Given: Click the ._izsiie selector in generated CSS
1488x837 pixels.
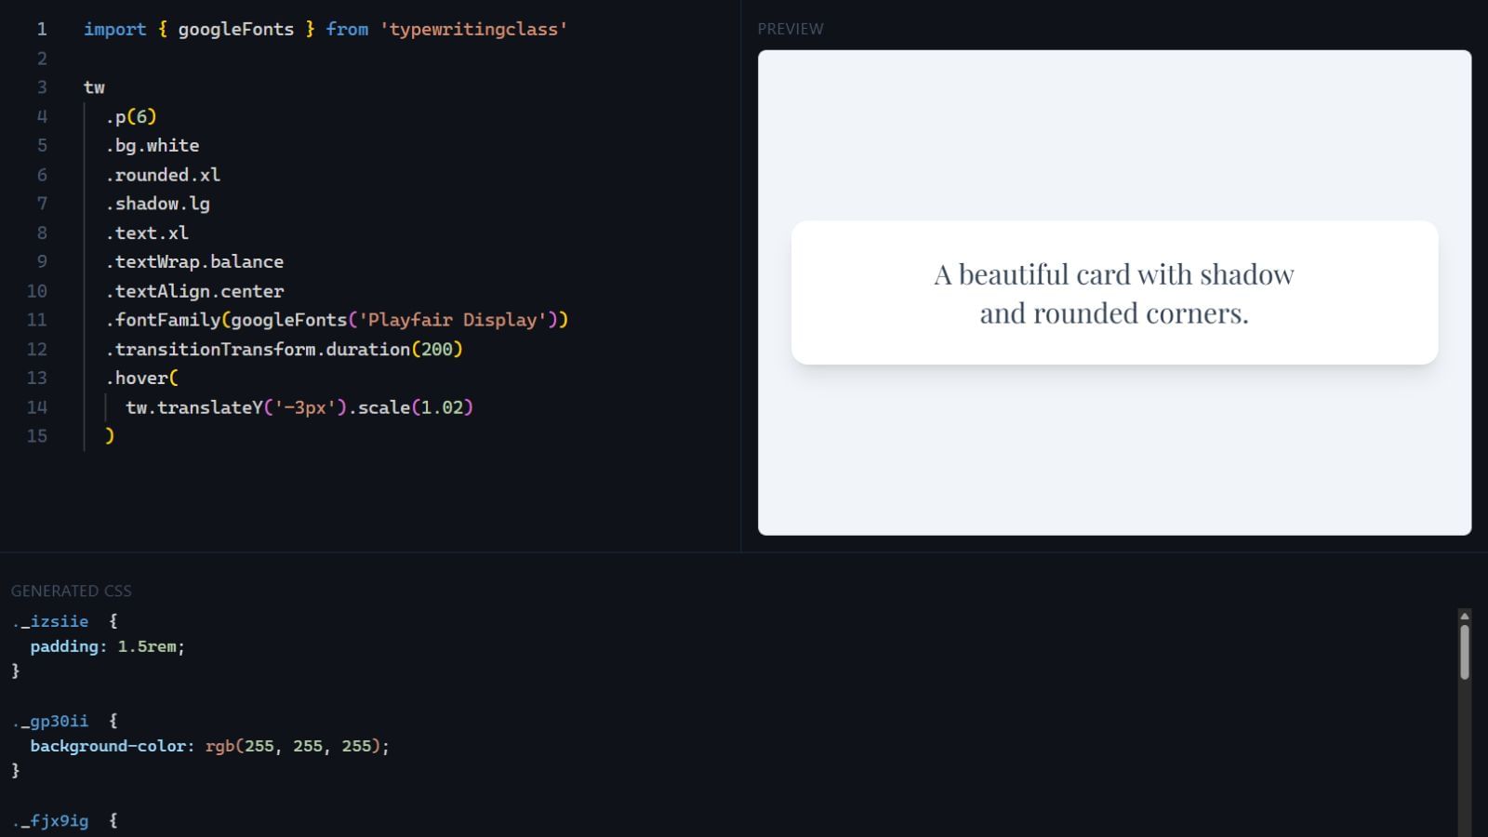Looking at the screenshot, I should [x=51, y=621].
